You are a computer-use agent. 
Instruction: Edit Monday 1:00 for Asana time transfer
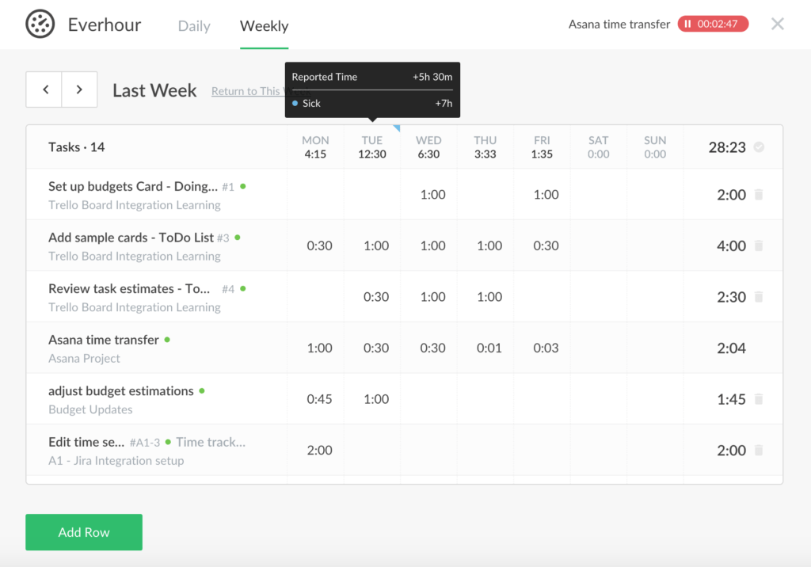[320, 348]
